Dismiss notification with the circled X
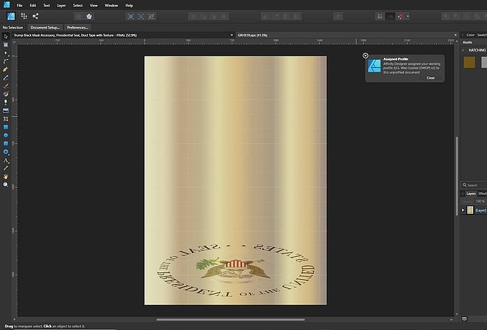This screenshot has height=330, width=487. [365, 56]
